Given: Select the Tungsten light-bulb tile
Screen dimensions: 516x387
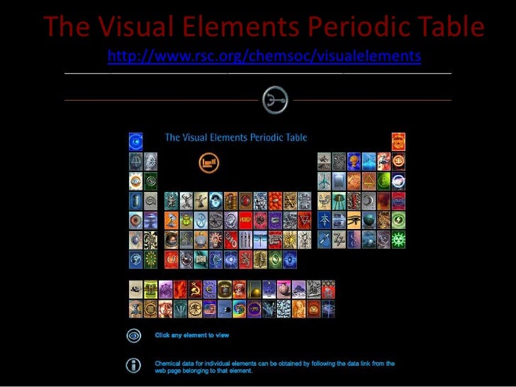Looking at the screenshot, I should (215, 240).
